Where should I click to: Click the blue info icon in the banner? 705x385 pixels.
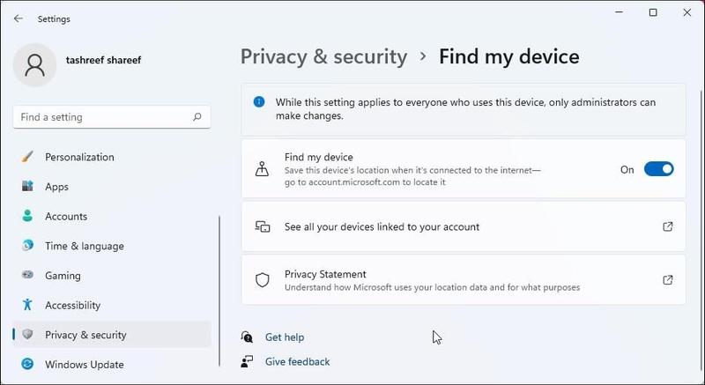click(259, 102)
